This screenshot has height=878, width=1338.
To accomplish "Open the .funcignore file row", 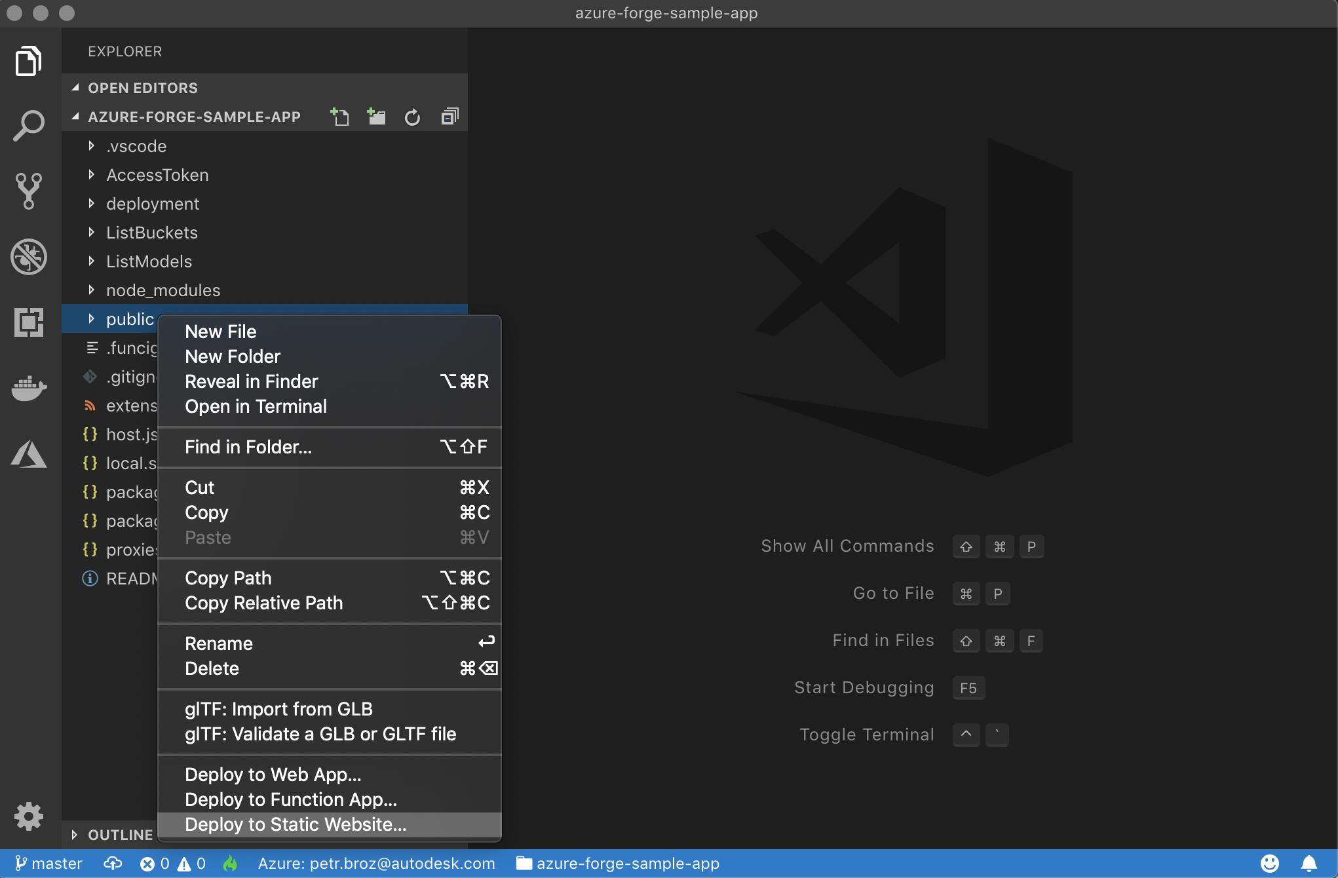I will 110,348.
